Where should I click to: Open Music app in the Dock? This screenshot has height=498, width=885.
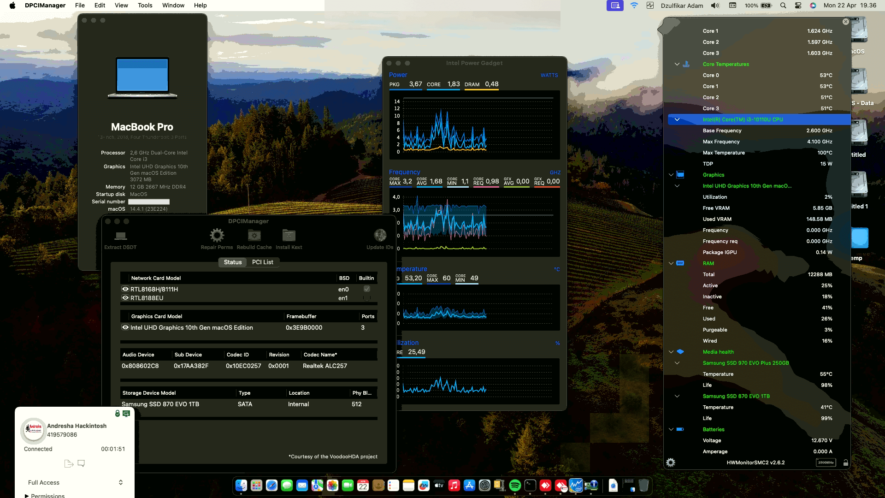pos(454,485)
